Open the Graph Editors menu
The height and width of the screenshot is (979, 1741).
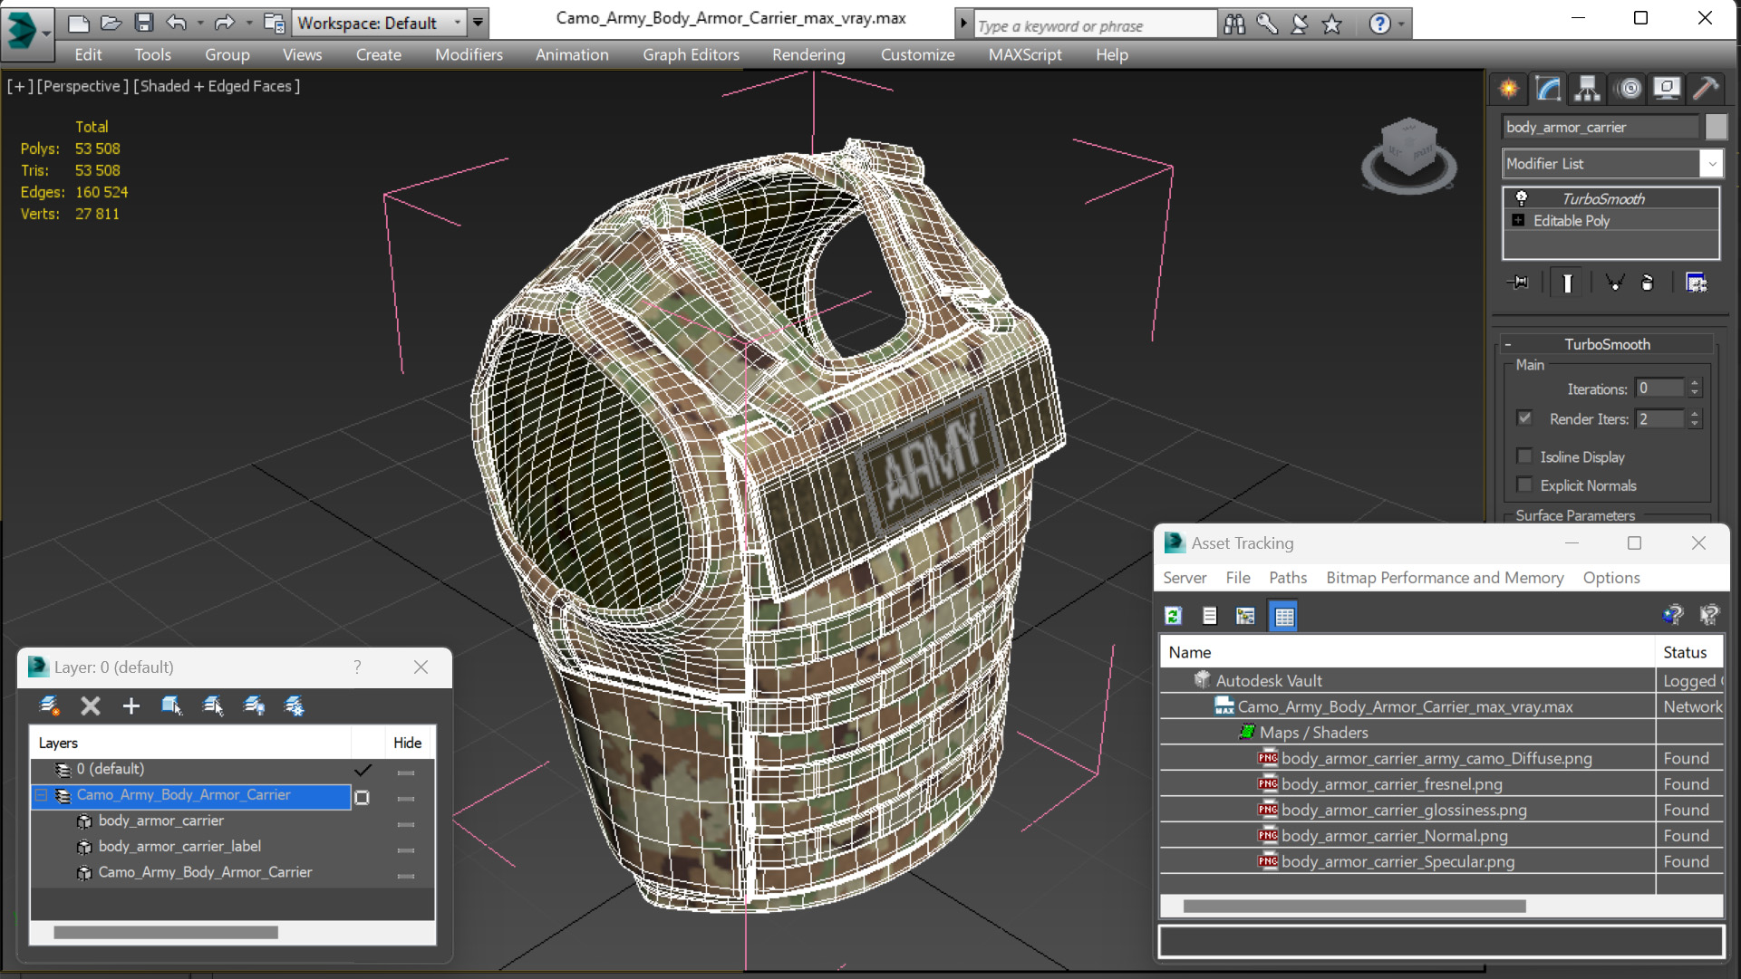point(691,54)
